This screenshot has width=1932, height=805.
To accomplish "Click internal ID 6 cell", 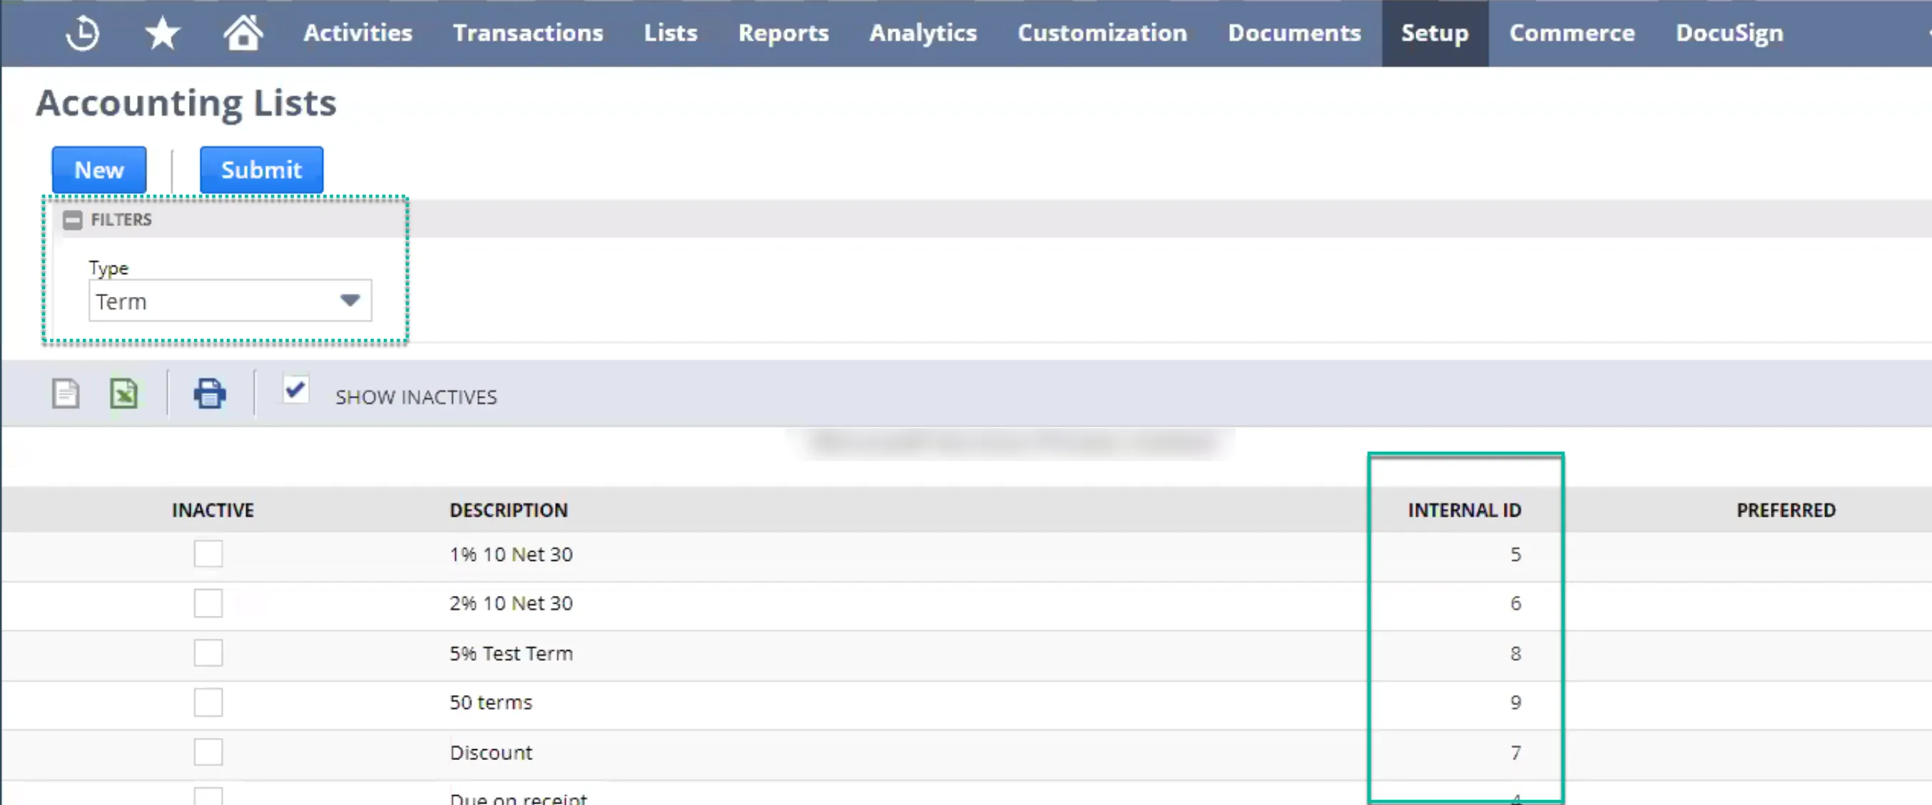I will click(x=1515, y=603).
